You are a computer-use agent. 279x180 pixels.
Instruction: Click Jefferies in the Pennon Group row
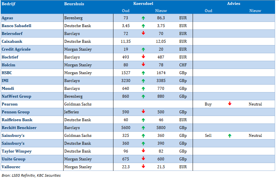coord(71,112)
